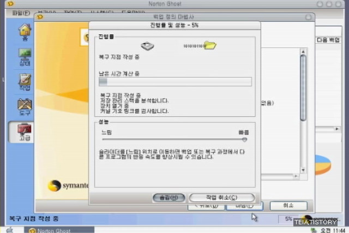Click the taskbar clock showing 오전 11:44

[x=333, y=230]
